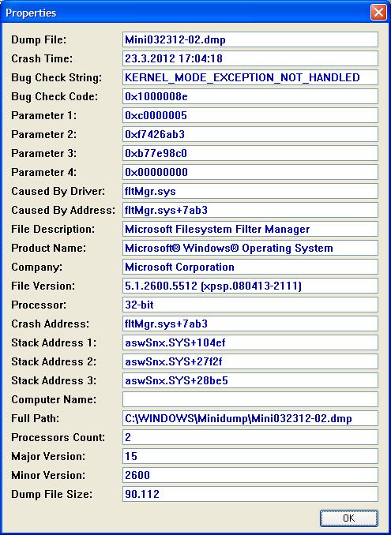391x535 pixels.
Task: Click the 'Caused By Driver:' label
Action: [58, 191]
